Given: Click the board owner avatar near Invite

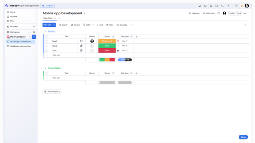Looking at the screenshot, I should click(x=224, y=13).
